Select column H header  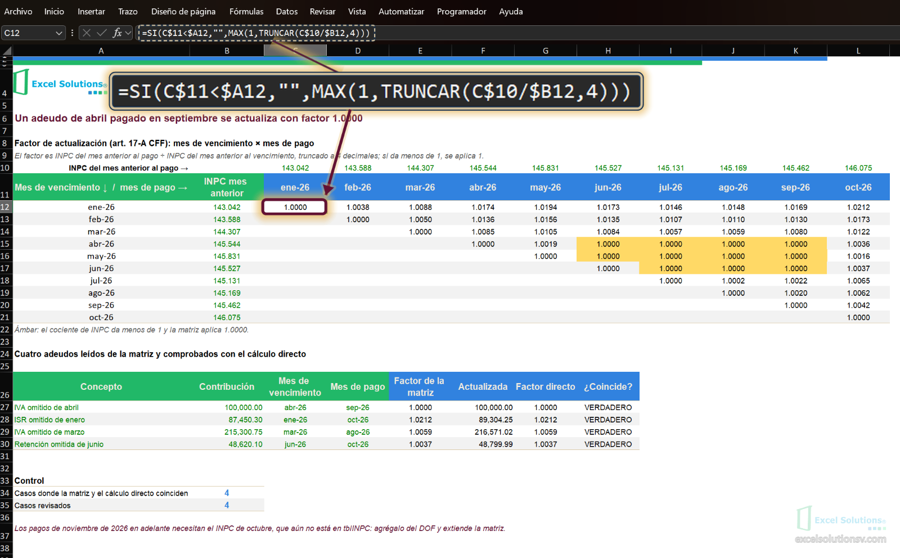608,51
